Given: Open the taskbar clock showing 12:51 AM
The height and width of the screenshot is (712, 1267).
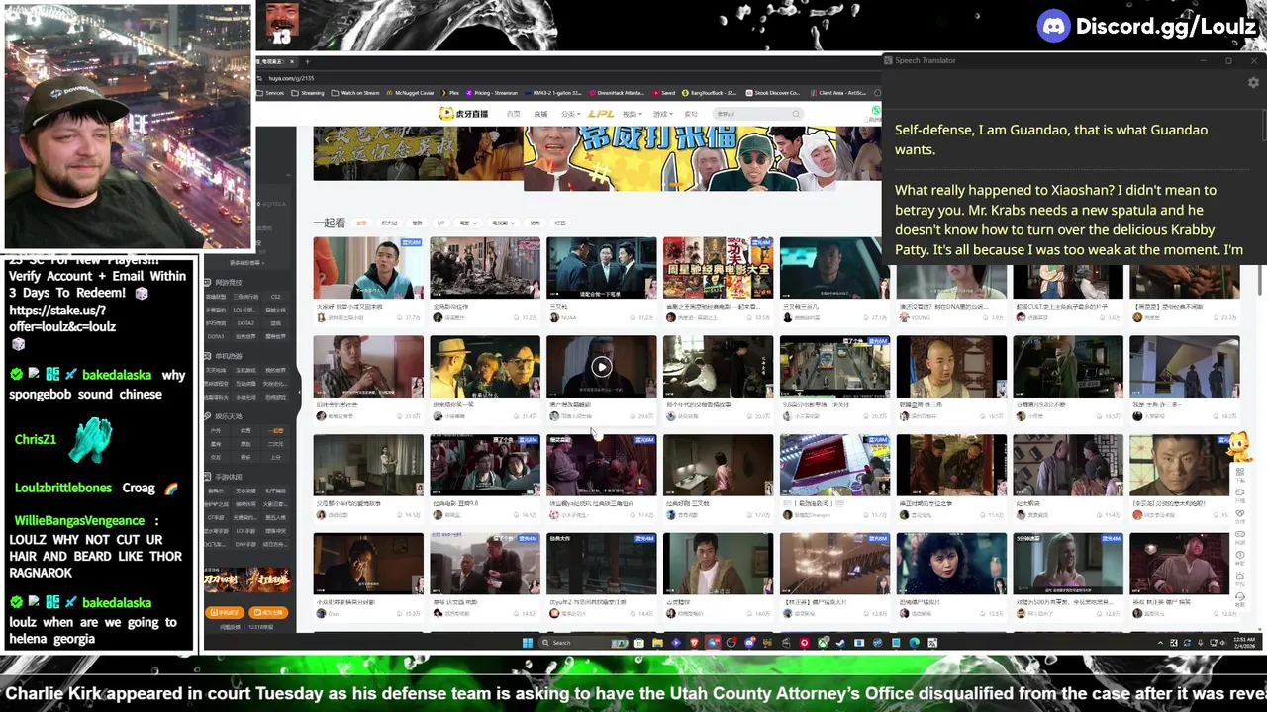Looking at the screenshot, I should pos(1244,642).
